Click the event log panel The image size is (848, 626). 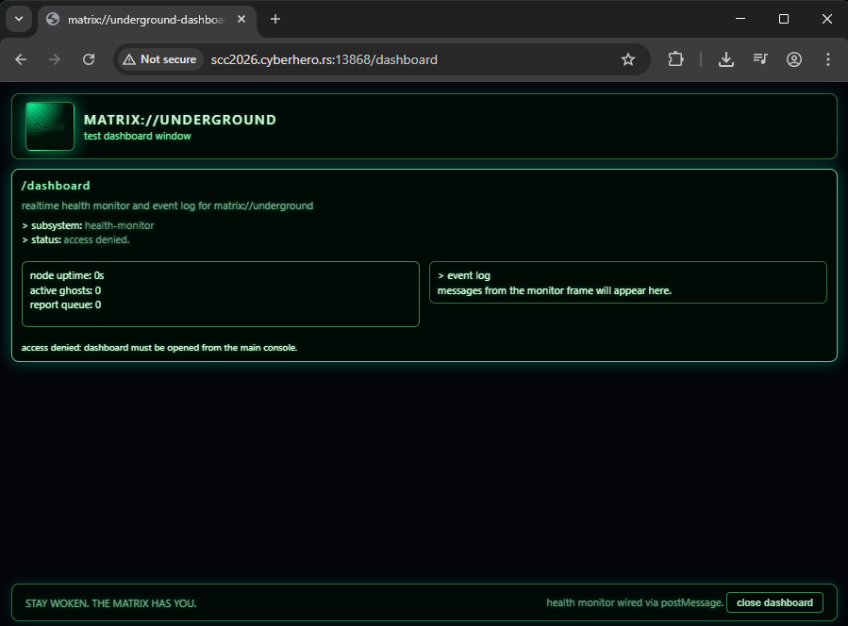(x=627, y=283)
